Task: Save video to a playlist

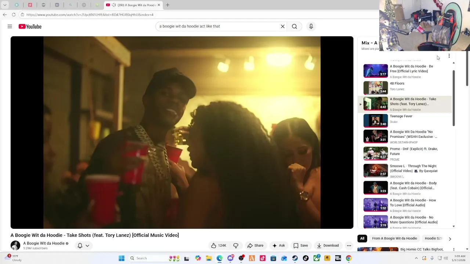Action: (x=300, y=246)
